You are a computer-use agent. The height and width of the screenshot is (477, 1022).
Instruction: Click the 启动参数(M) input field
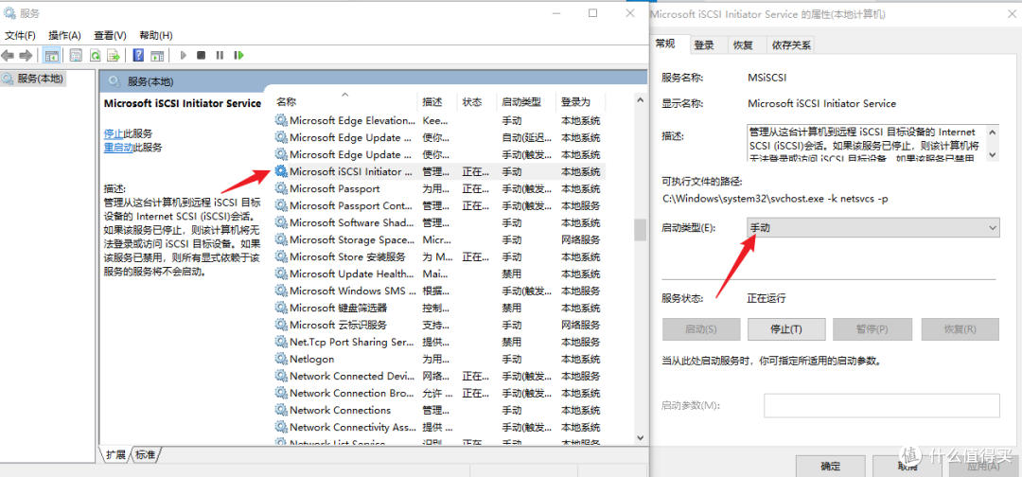[882, 405]
